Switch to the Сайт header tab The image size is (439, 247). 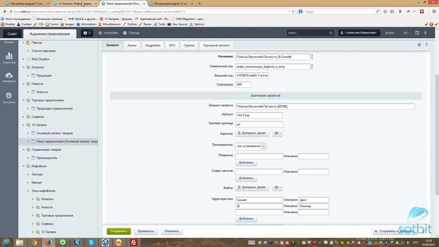[x=12, y=34]
